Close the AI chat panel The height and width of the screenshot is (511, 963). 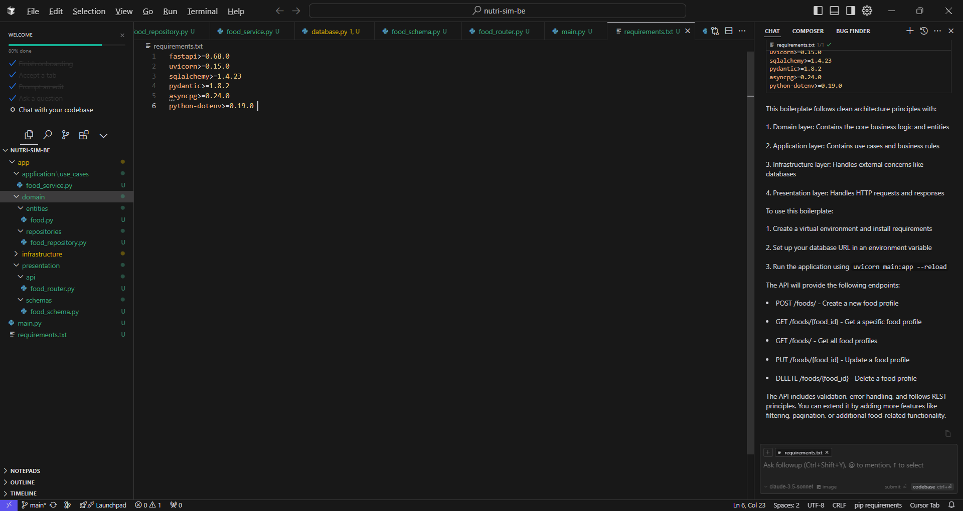click(951, 31)
